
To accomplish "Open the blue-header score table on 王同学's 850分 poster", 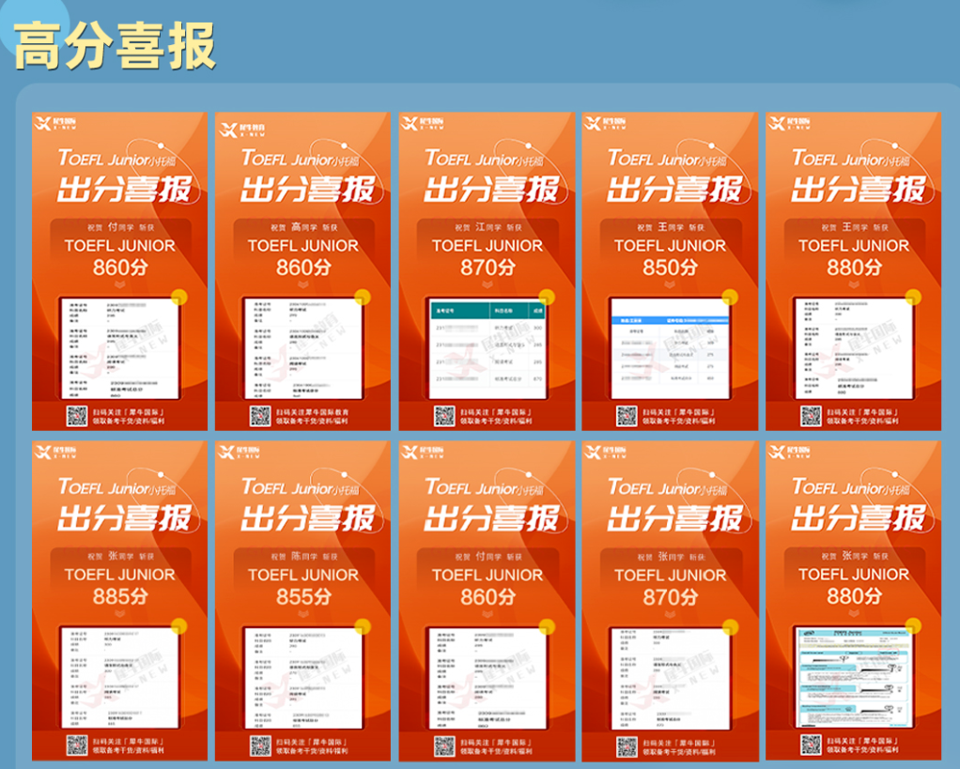I will [x=670, y=348].
